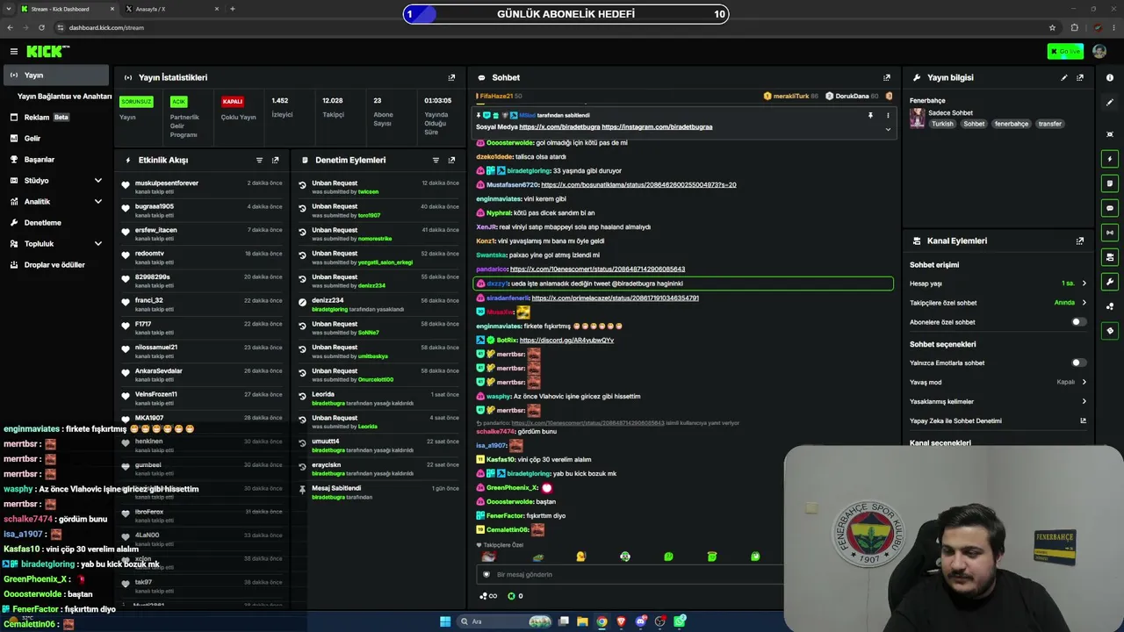Toggle the activity feed lightning widget in right sidebar
Screen dimensions: 1124x632
(1110, 159)
